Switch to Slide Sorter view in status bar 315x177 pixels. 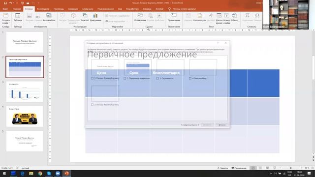pyautogui.click(x=260, y=168)
